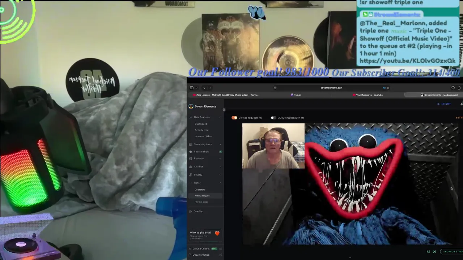Open the GrabTap sidebar link
463x260 pixels.
coord(198,211)
